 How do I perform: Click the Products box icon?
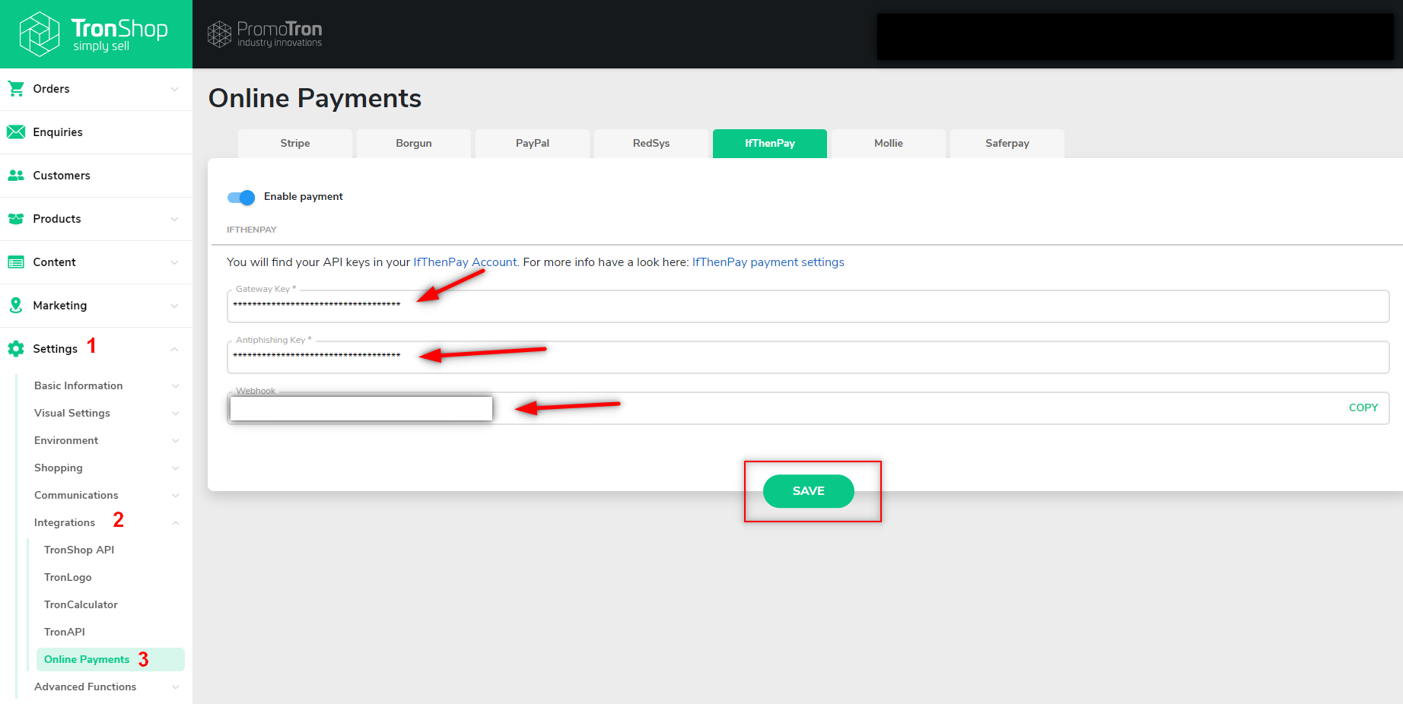(16, 219)
